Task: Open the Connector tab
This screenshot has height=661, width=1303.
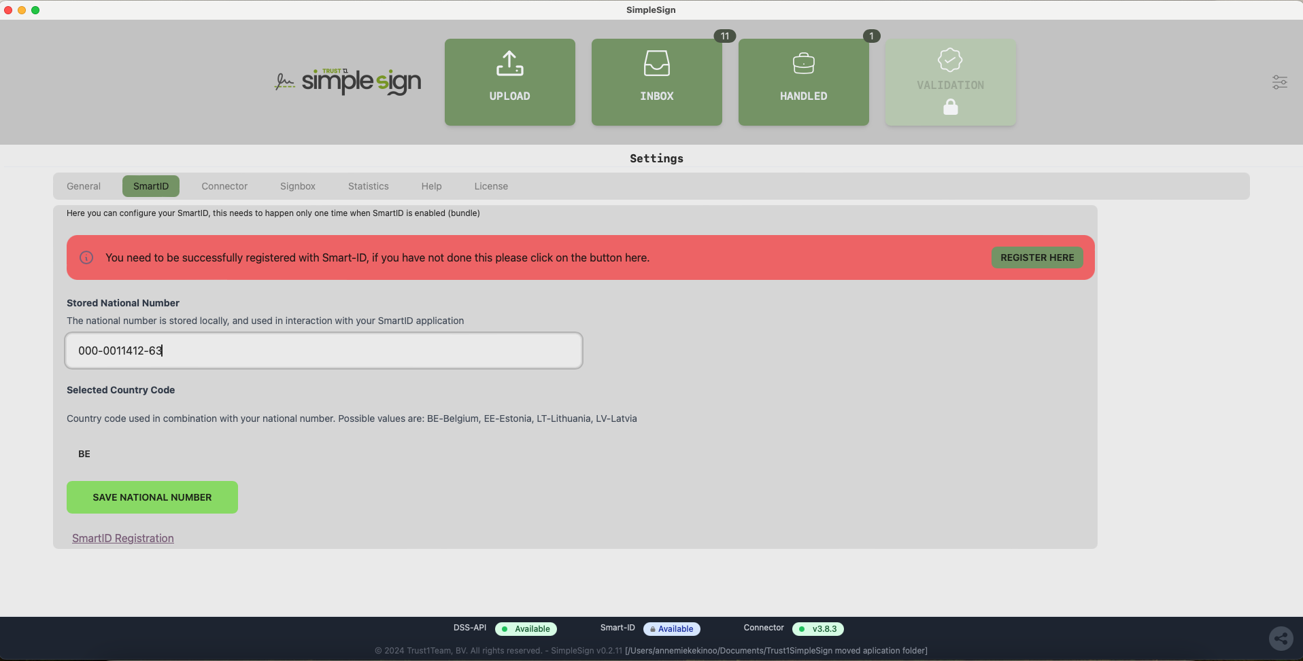Action: (x=224, y=186)
